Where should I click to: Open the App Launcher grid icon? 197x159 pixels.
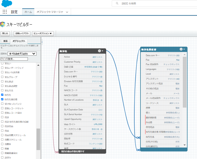click(x=5, y=12)
